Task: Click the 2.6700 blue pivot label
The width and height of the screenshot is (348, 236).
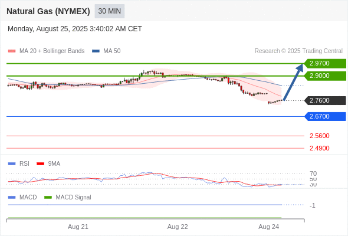Action: tap(325, 116)
